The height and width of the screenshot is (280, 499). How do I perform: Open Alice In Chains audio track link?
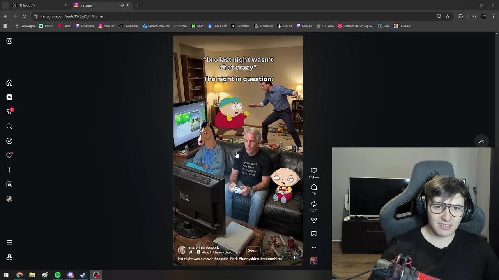(220, 252)
